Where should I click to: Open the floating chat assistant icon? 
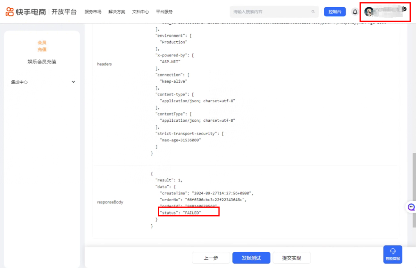pos(411,207)
